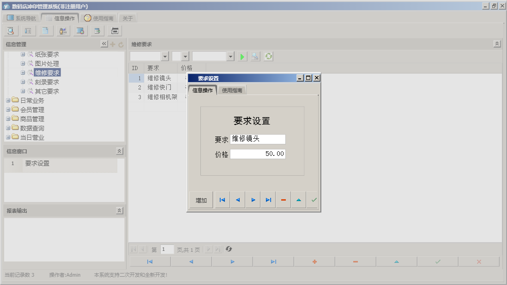
Task: Go to first record in 要求设置 dialog
Action: [x=223, y=200]
